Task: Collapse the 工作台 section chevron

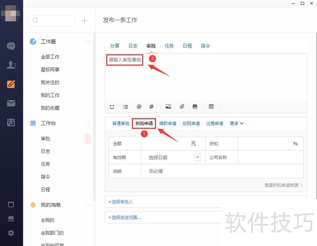Action: tap(88, 123)
